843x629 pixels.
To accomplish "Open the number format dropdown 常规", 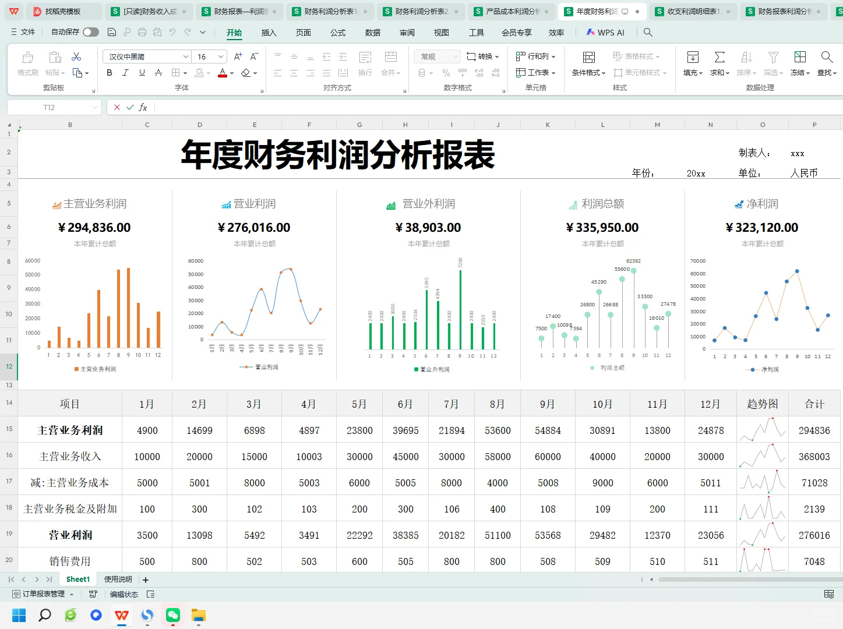I will click(455, 56).
